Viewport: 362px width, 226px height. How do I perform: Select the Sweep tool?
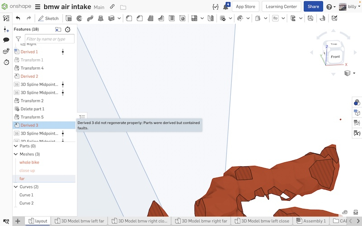(x=90, y=18)
